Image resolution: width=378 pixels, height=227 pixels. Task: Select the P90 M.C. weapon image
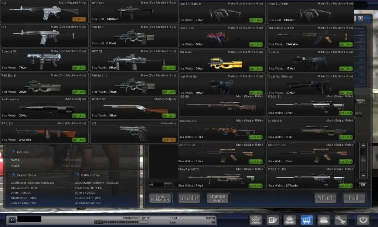[x=134, y=37]
